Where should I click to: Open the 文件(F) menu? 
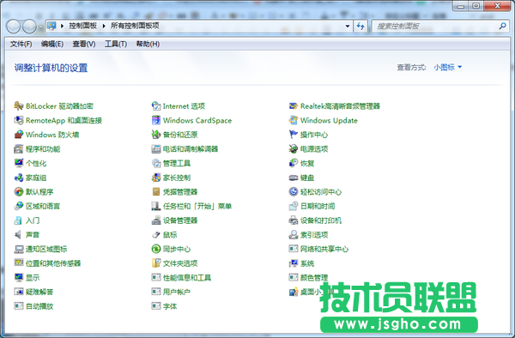[21, 44]
